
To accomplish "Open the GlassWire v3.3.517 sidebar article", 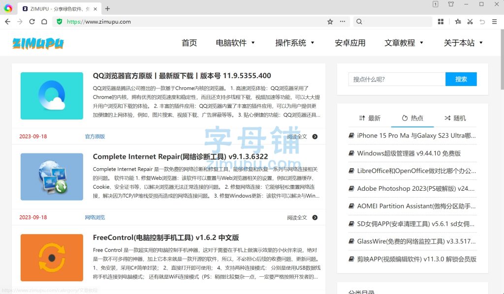I will click(x=416, y=241).
